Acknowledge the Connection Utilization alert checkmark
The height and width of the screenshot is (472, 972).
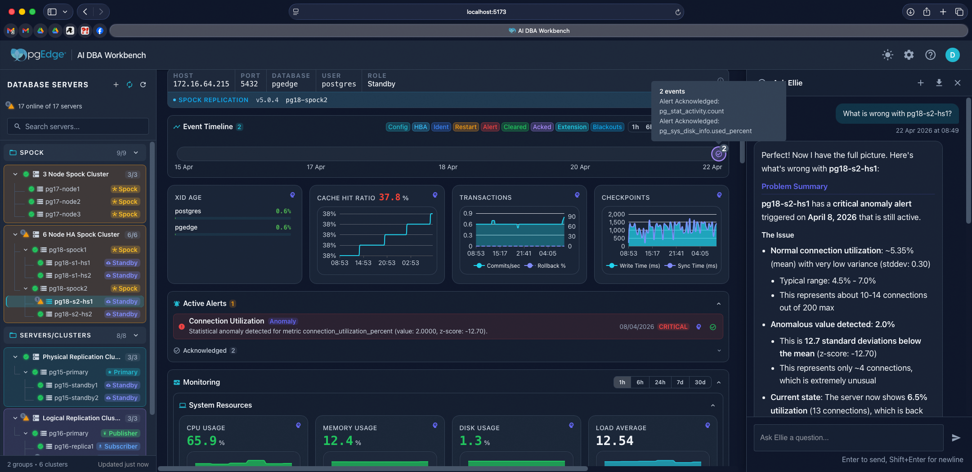click(x=713, y=327)
